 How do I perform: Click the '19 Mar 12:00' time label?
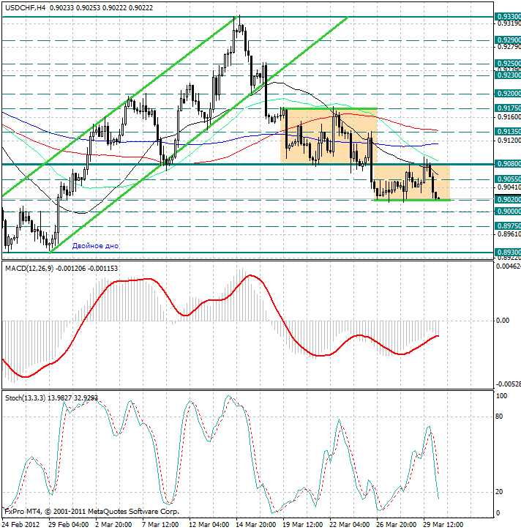[302, 525]
